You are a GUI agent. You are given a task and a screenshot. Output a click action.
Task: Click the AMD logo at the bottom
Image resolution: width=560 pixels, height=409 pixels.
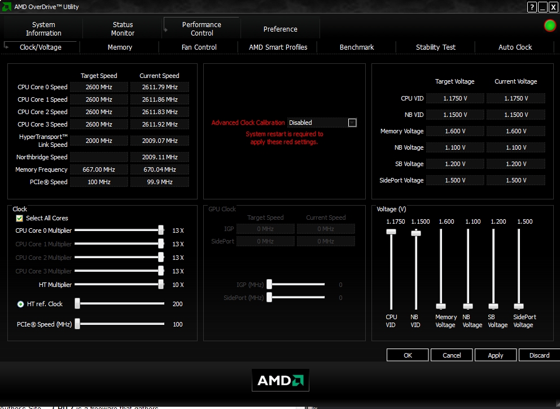coord(281,380)
